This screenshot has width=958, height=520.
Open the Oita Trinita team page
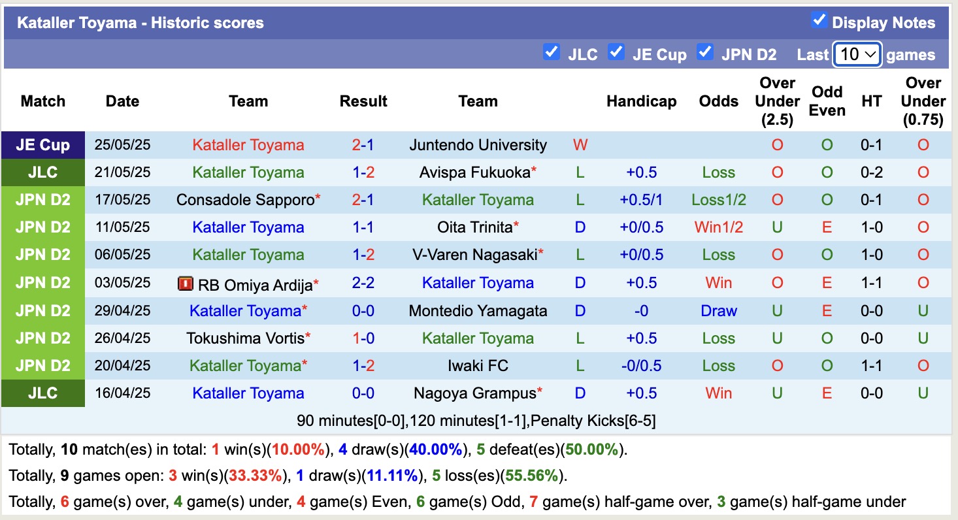coord(474,227)
